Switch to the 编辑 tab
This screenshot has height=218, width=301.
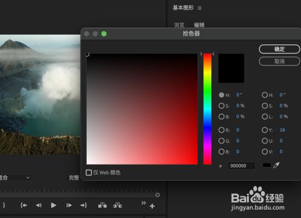click(x=199, y=25)
